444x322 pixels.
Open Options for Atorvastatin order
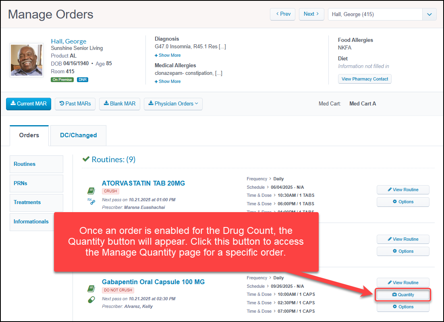(403, 202)
